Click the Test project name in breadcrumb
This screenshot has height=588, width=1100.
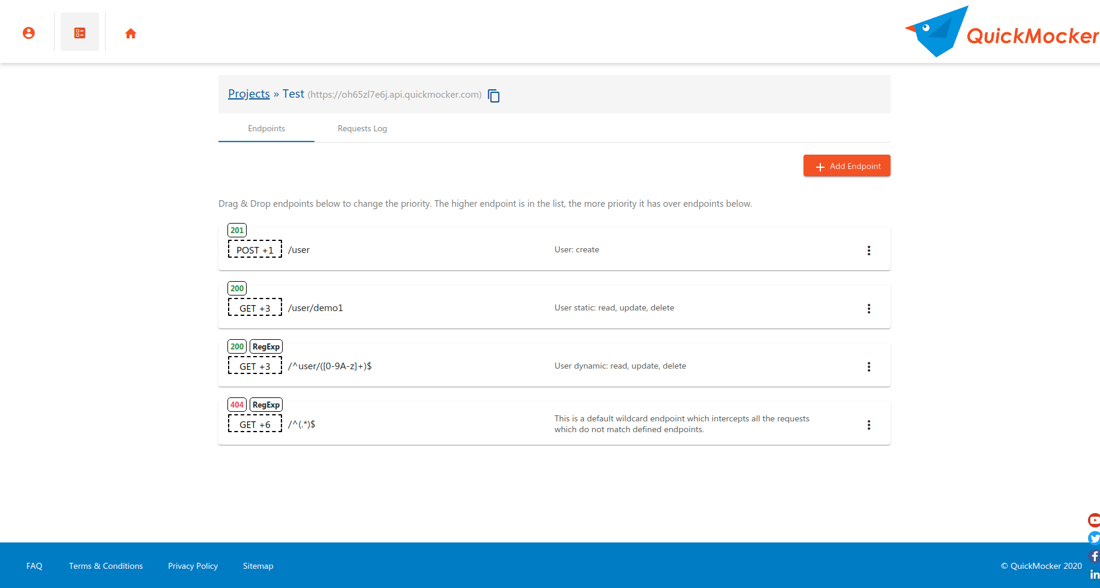click(293, 94)
